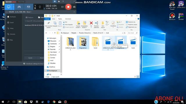Go up one folder with up arrow

point(55,33)
